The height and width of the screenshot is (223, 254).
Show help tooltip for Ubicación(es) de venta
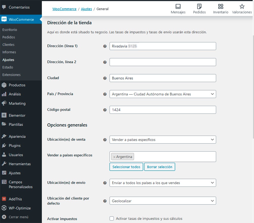pyautogui.click(x=105, y=140)
